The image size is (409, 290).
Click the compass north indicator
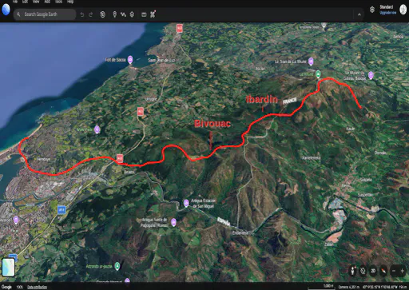[383, 271]
